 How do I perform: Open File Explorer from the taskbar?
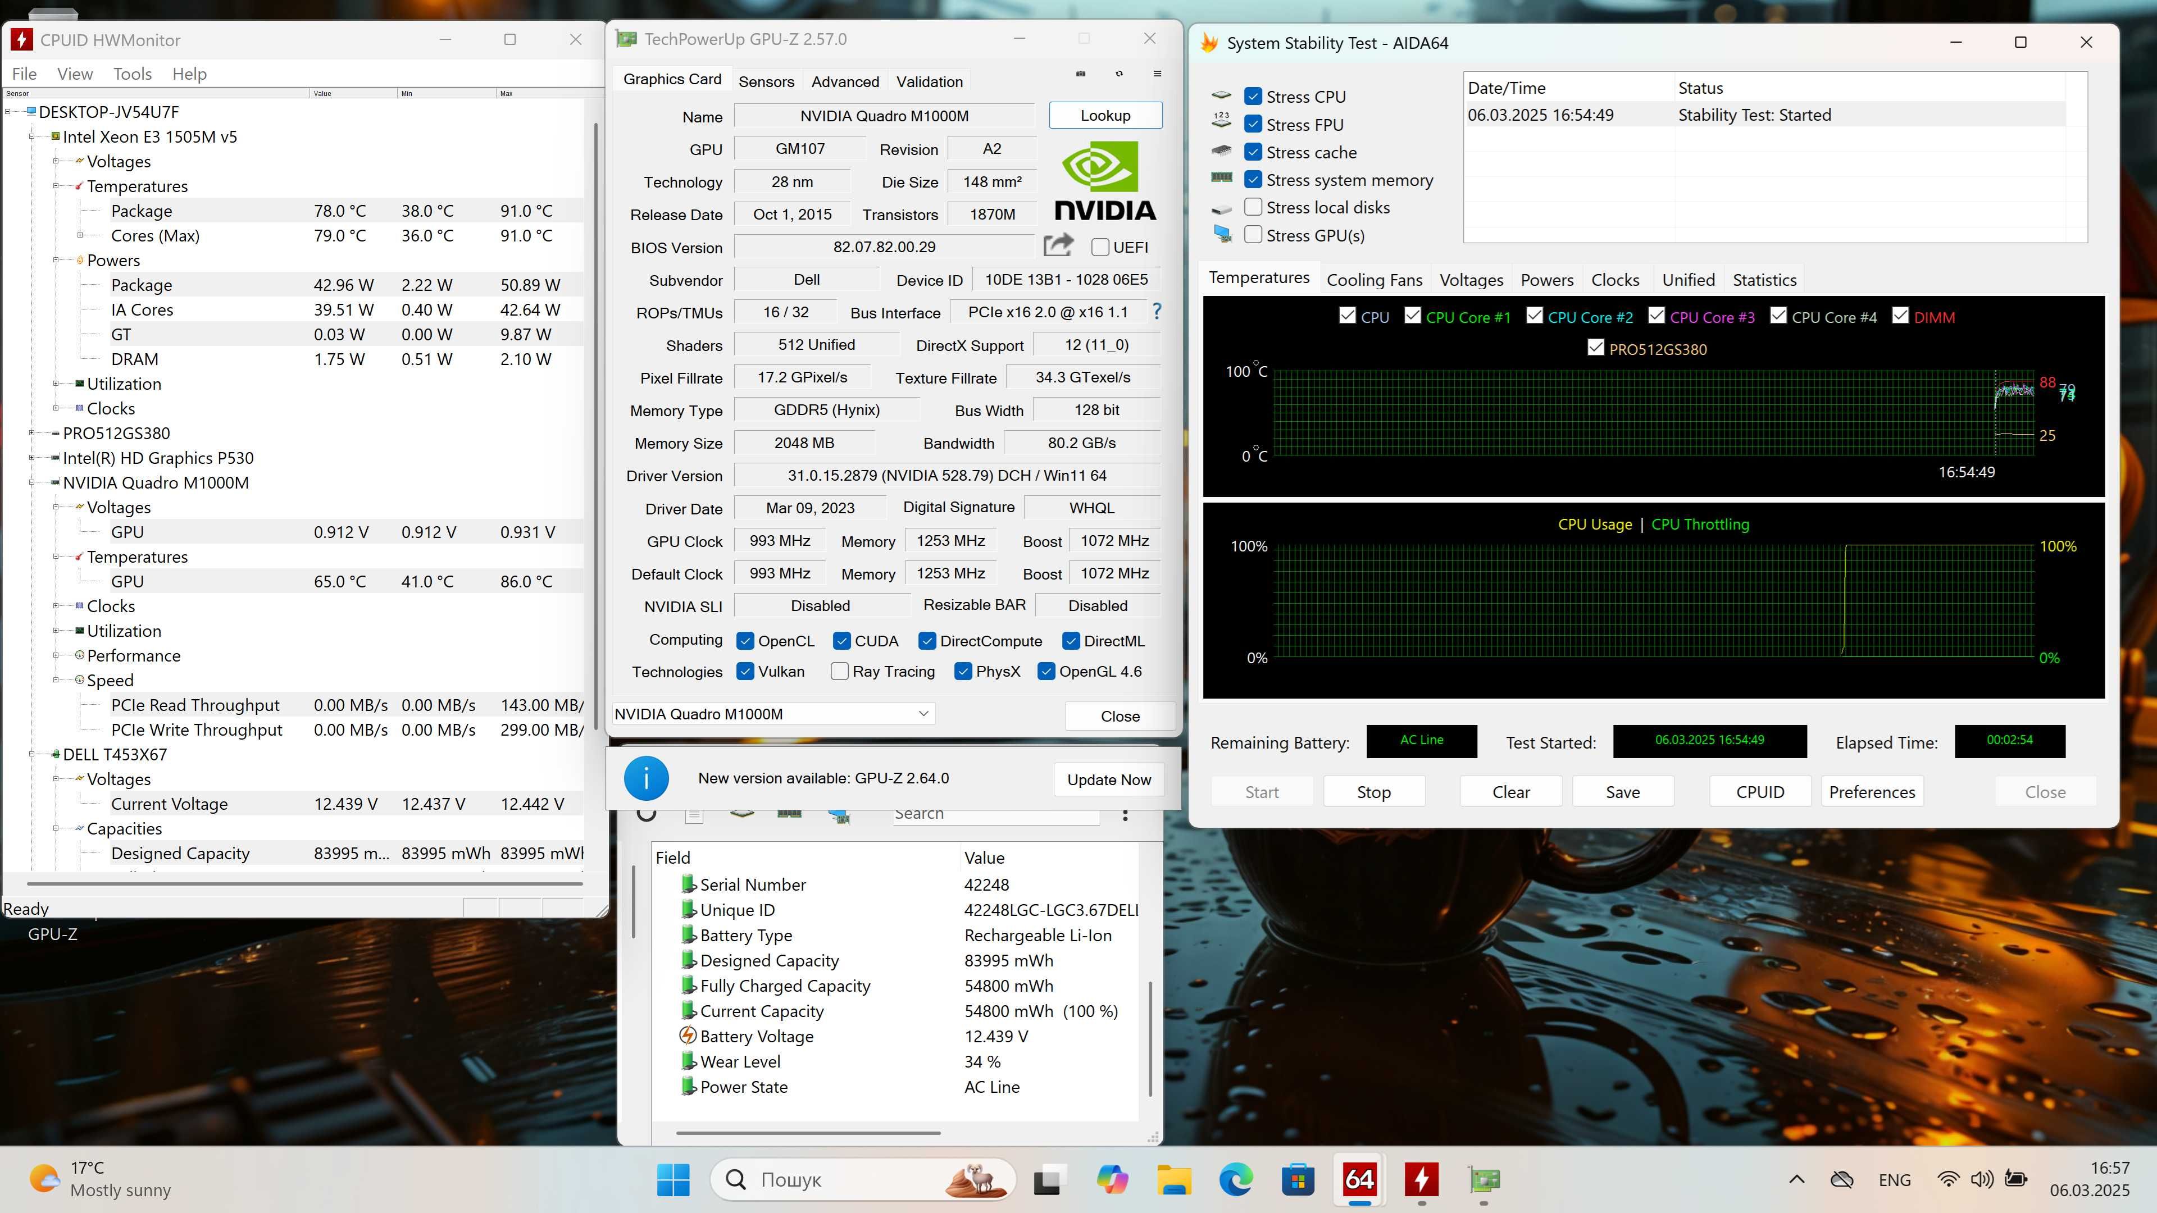pyautogui.click(x=1174, y=1179)
